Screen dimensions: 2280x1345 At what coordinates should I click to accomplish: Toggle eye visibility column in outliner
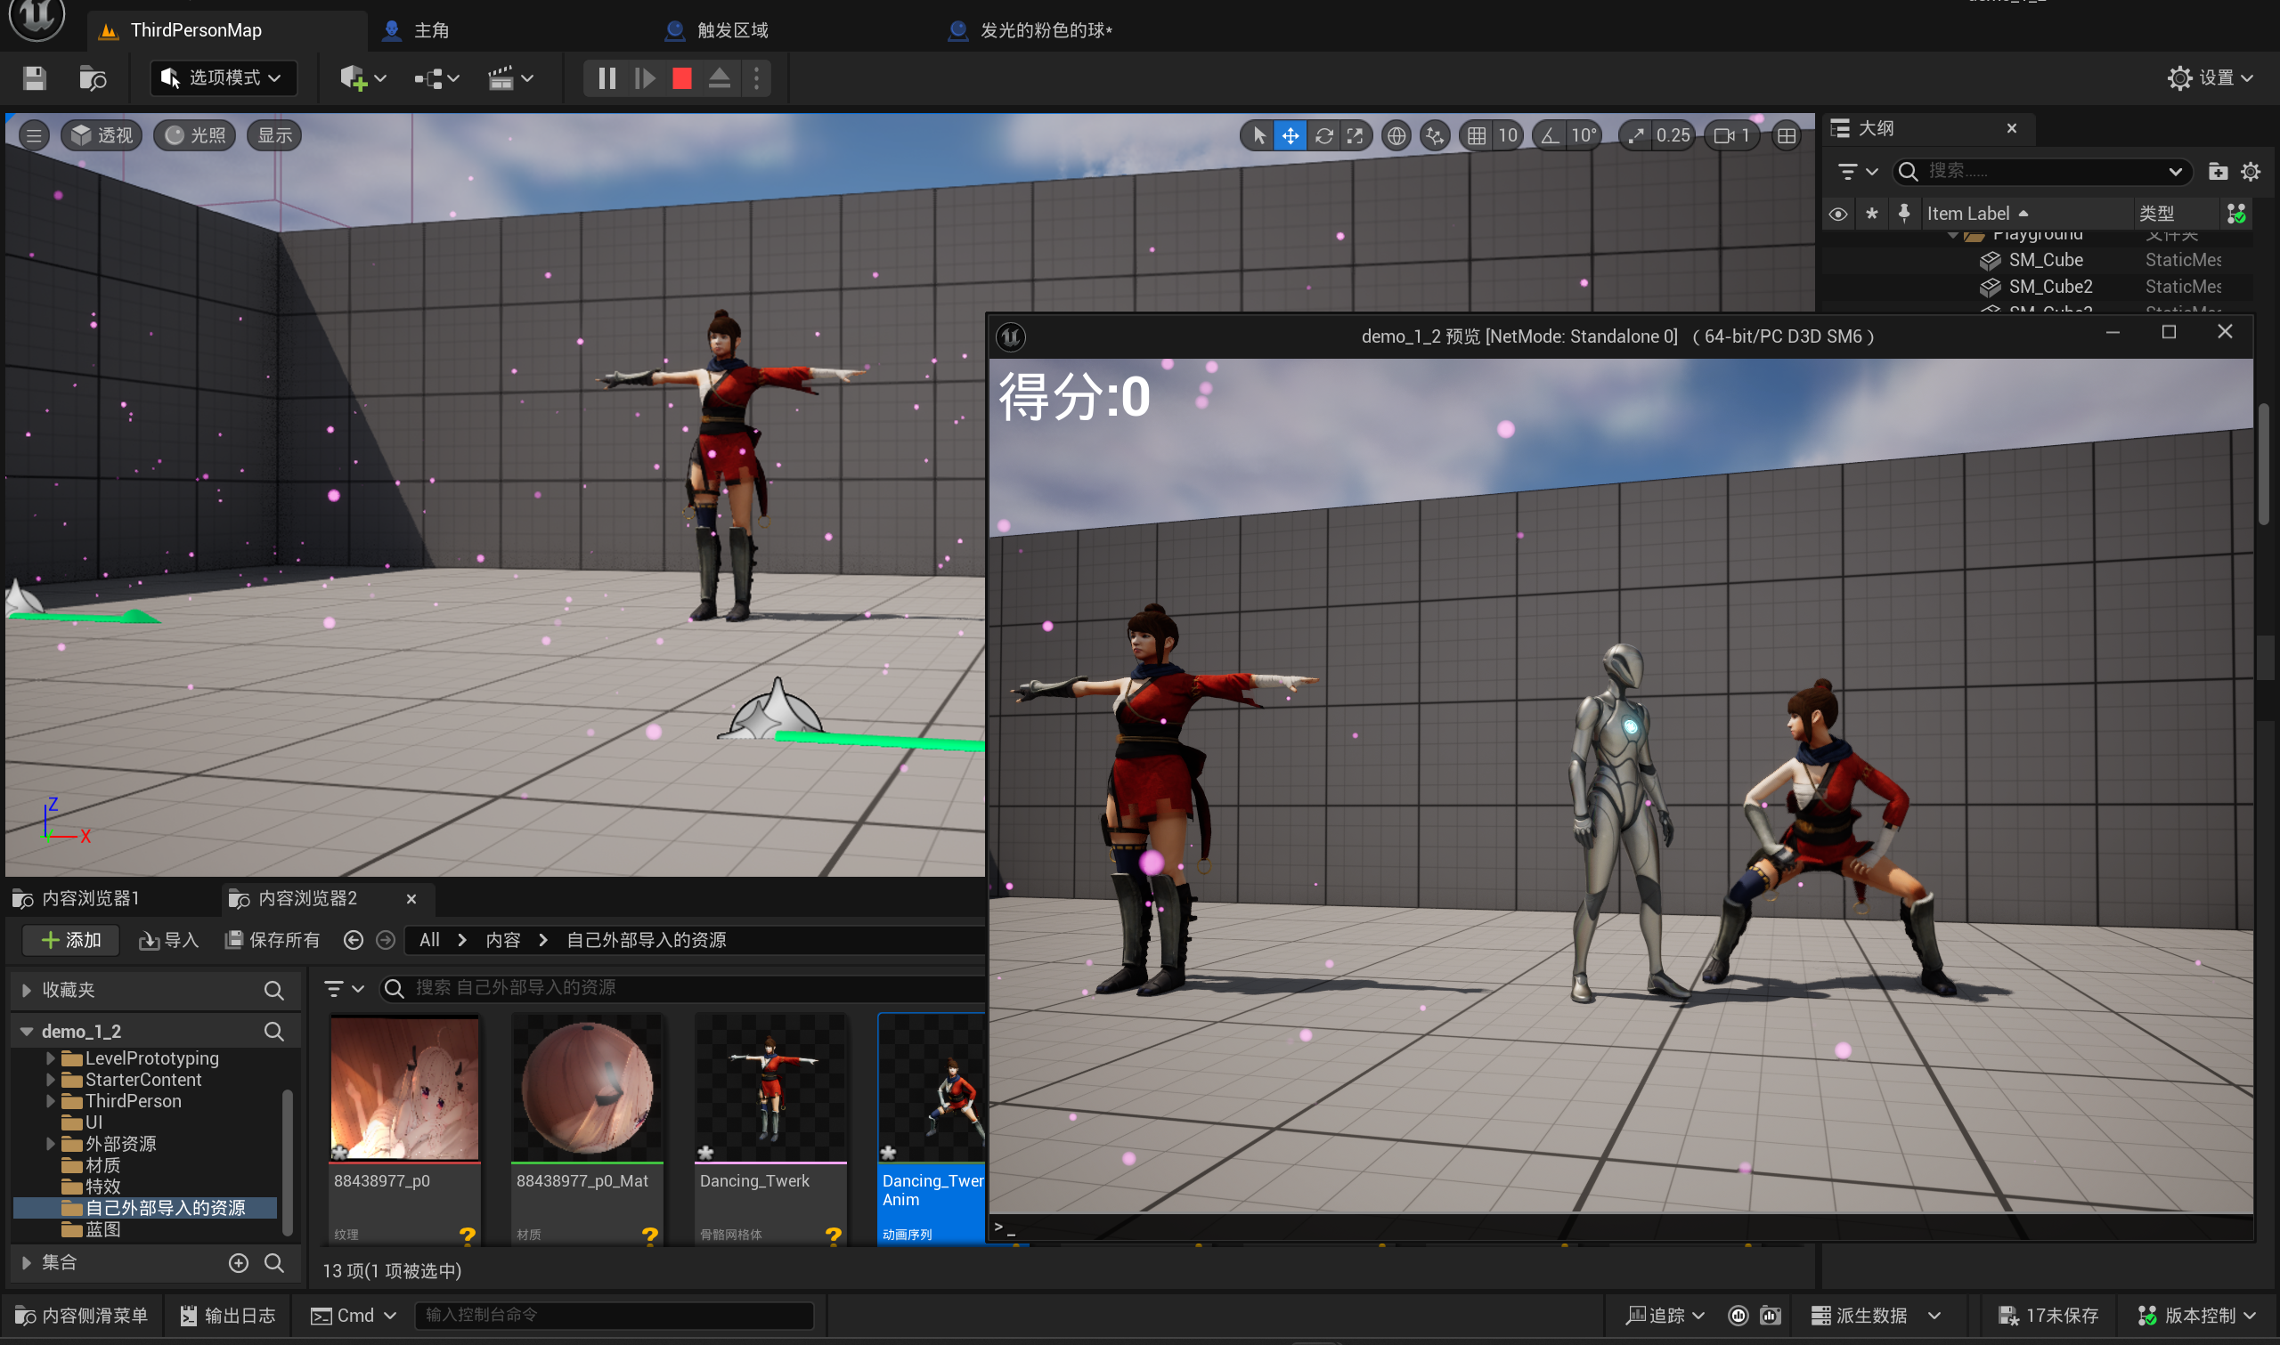[x=1837, y=214]
